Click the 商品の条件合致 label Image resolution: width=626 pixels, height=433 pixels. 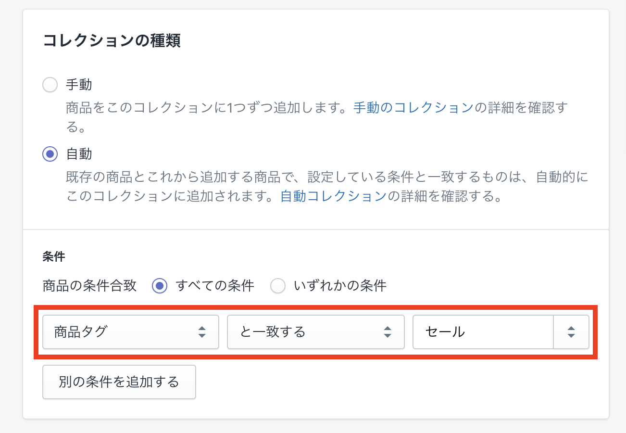[90, 286]
